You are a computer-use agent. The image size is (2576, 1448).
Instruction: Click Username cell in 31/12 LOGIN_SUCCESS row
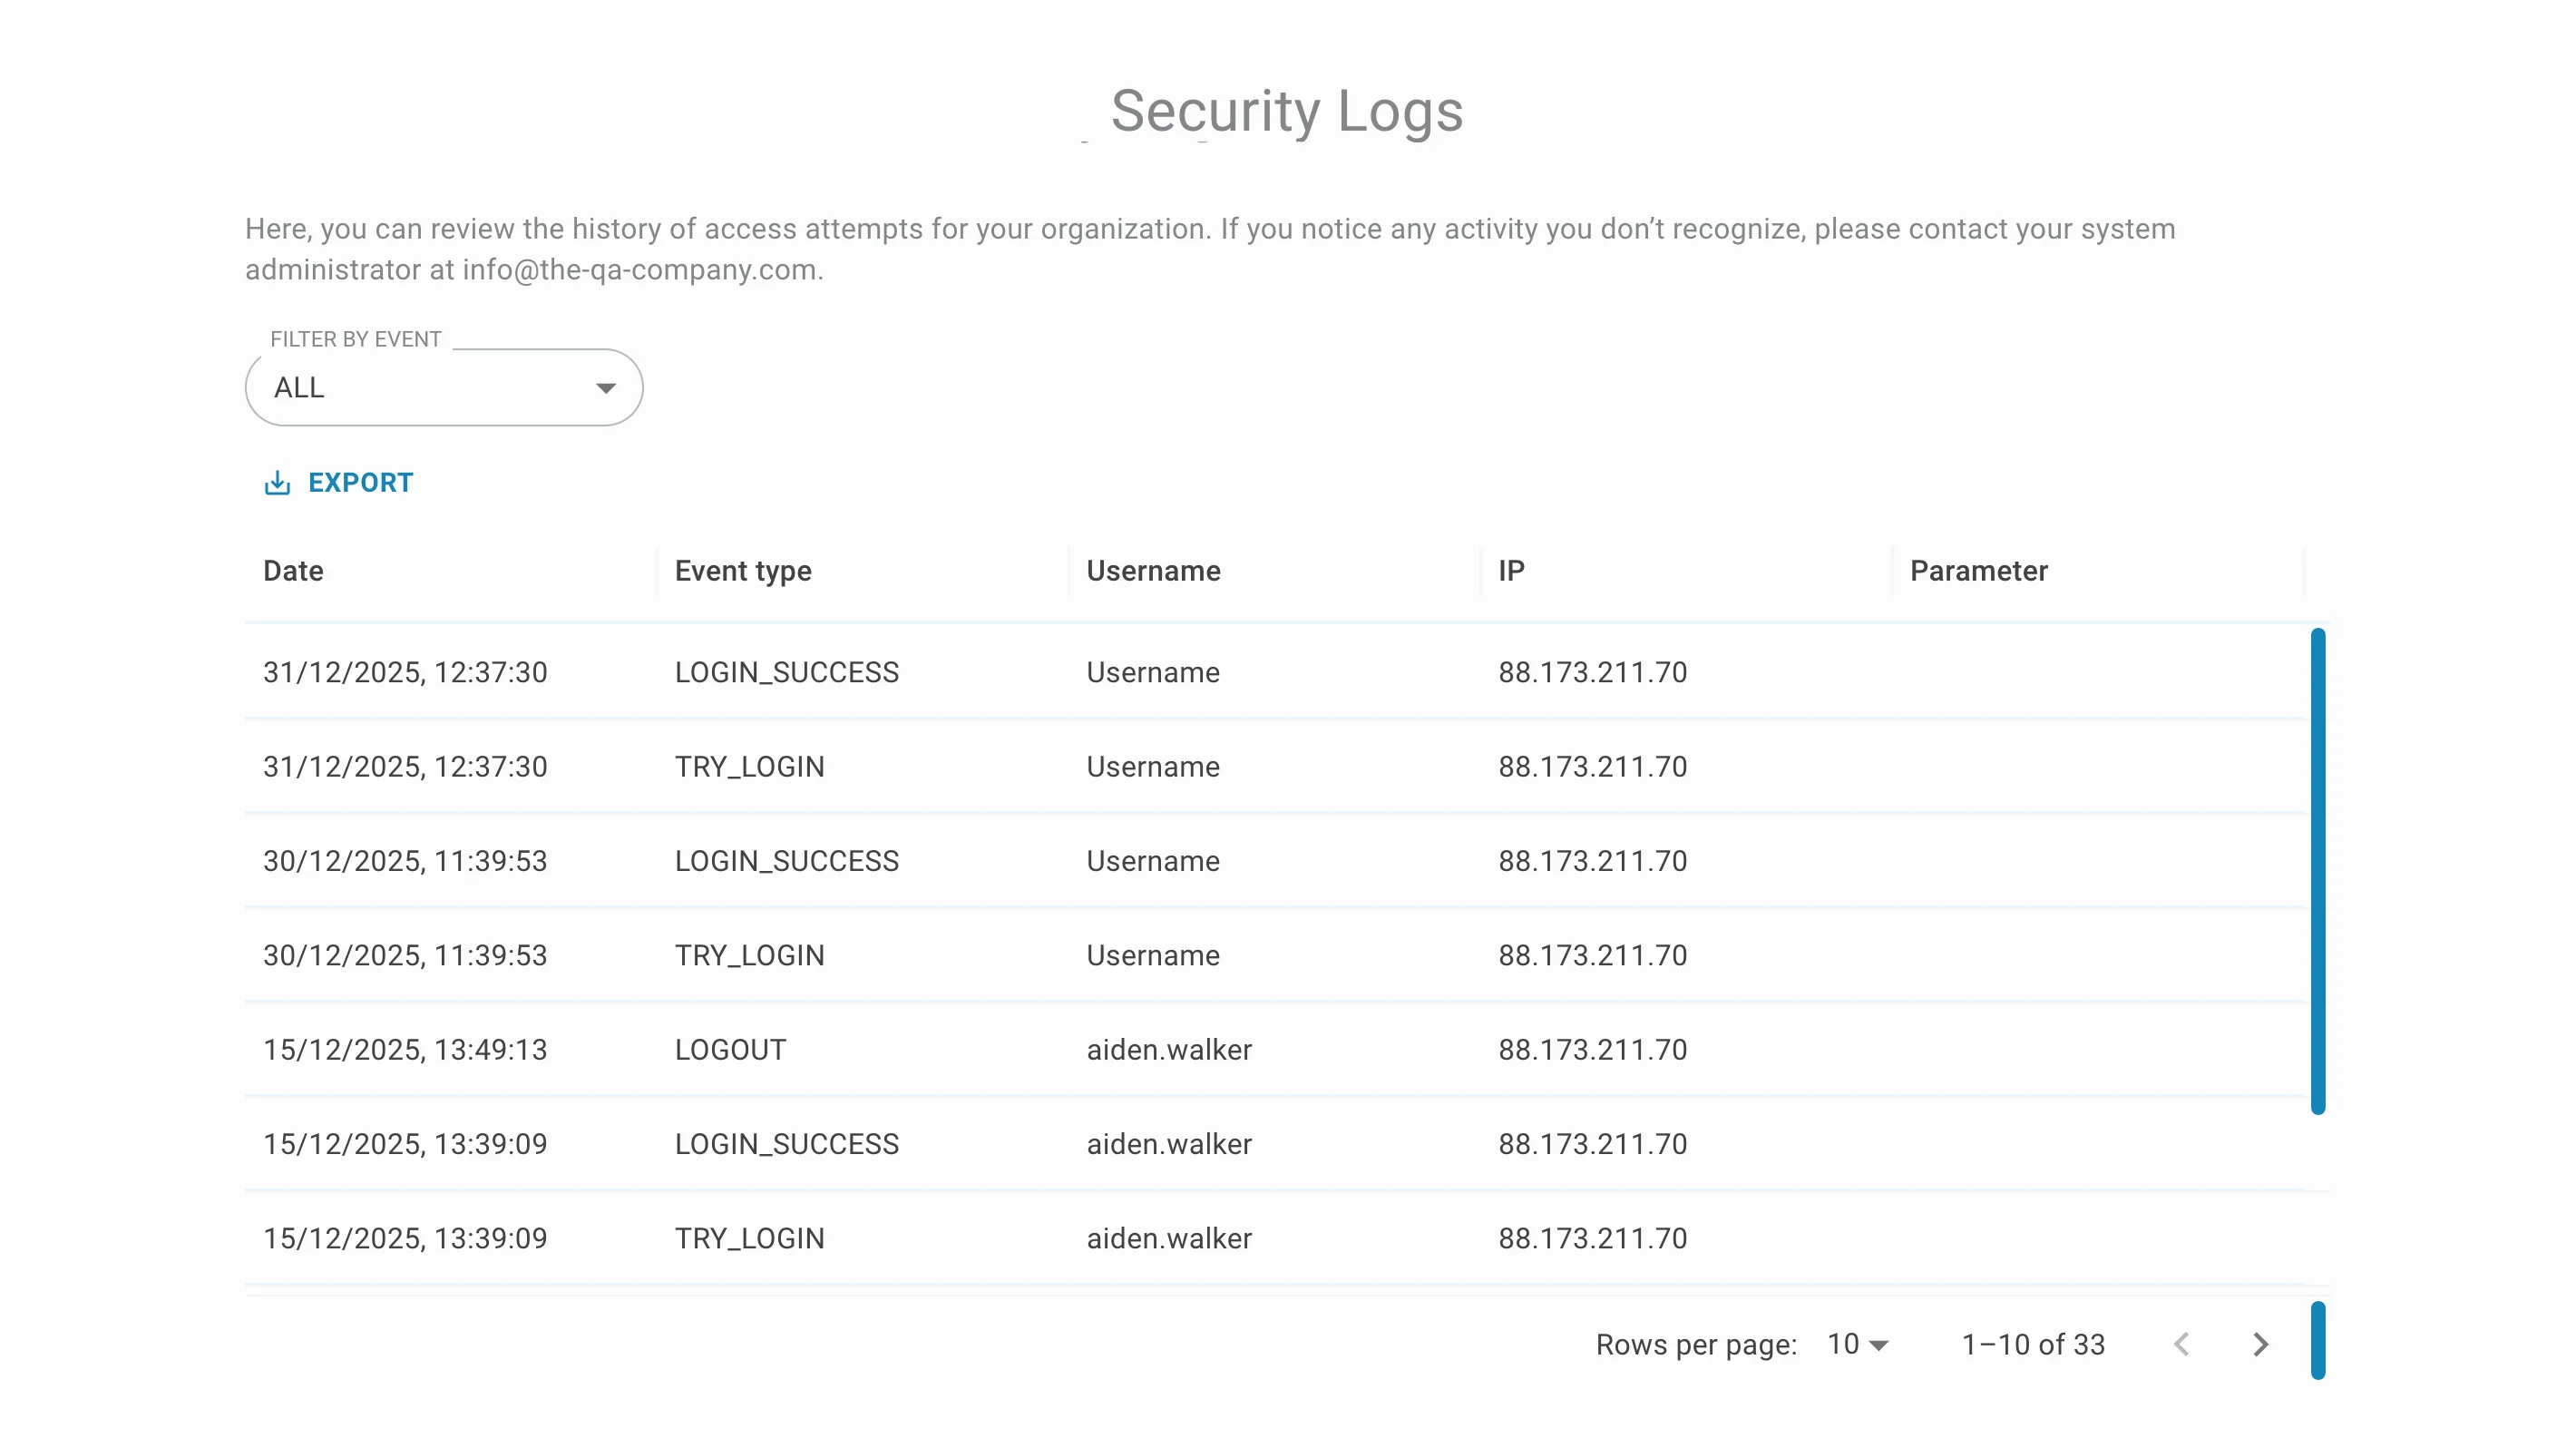[x=1153, y=672]
